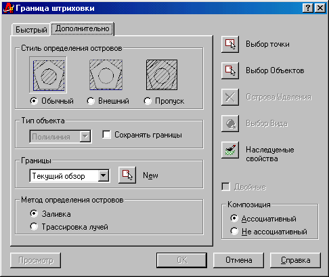Open the Текущий обзор boundary set dropdown
The height and width of the screenshot is (277, 329).
[x=104, y=175]
